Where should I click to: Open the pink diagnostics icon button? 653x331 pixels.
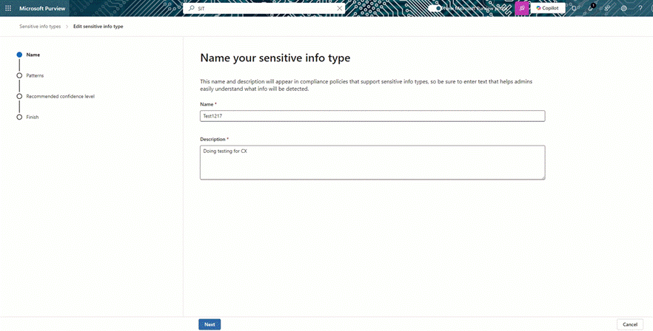point(522,8)
